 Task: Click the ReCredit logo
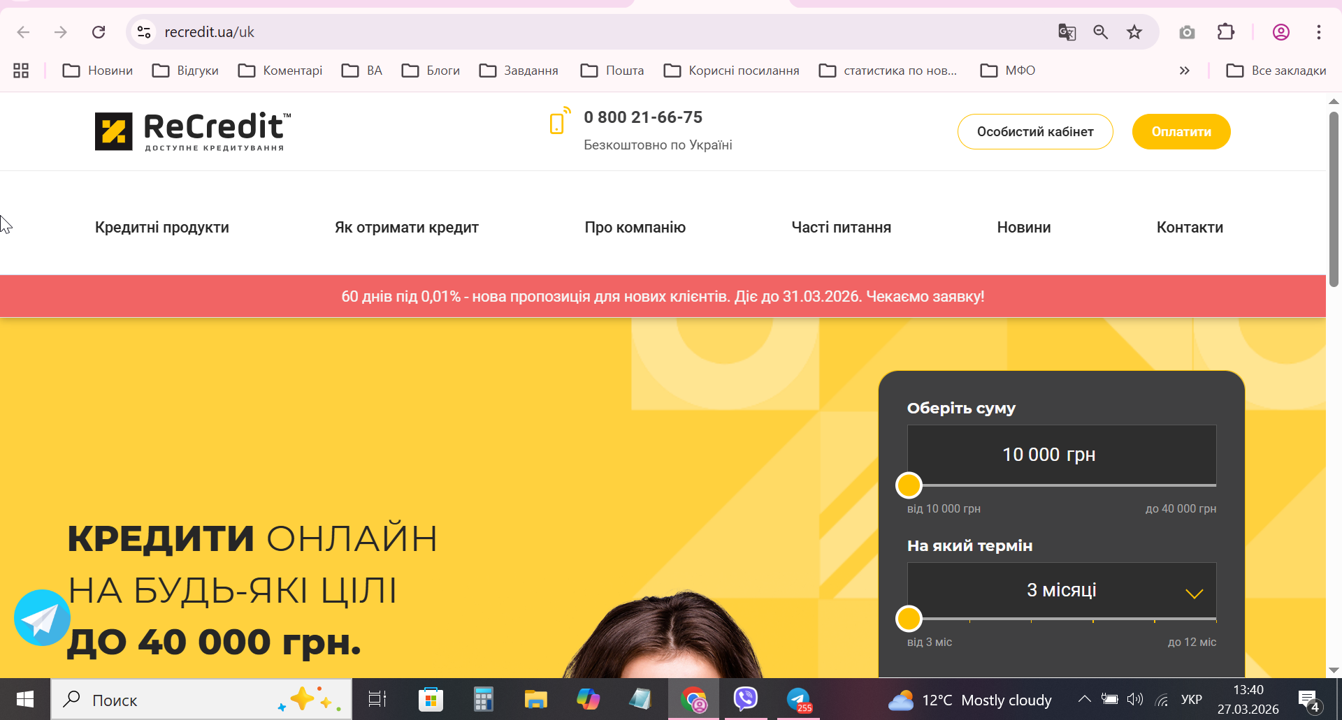click(193, 131)
